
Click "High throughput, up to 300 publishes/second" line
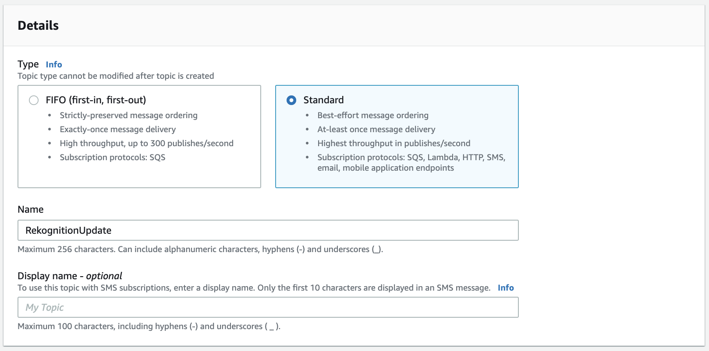146,143
